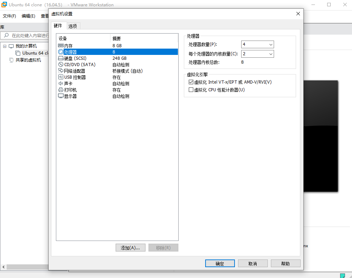Select the 硬盘 (SCSI) row label

coord(75,58)
